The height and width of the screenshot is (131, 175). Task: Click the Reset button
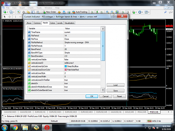click(x=119, y=96)
